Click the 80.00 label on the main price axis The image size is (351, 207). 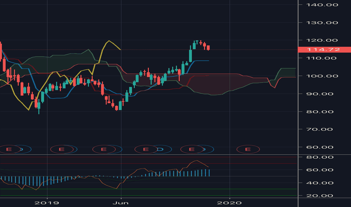pyautogui.click(x=320, y=112)
